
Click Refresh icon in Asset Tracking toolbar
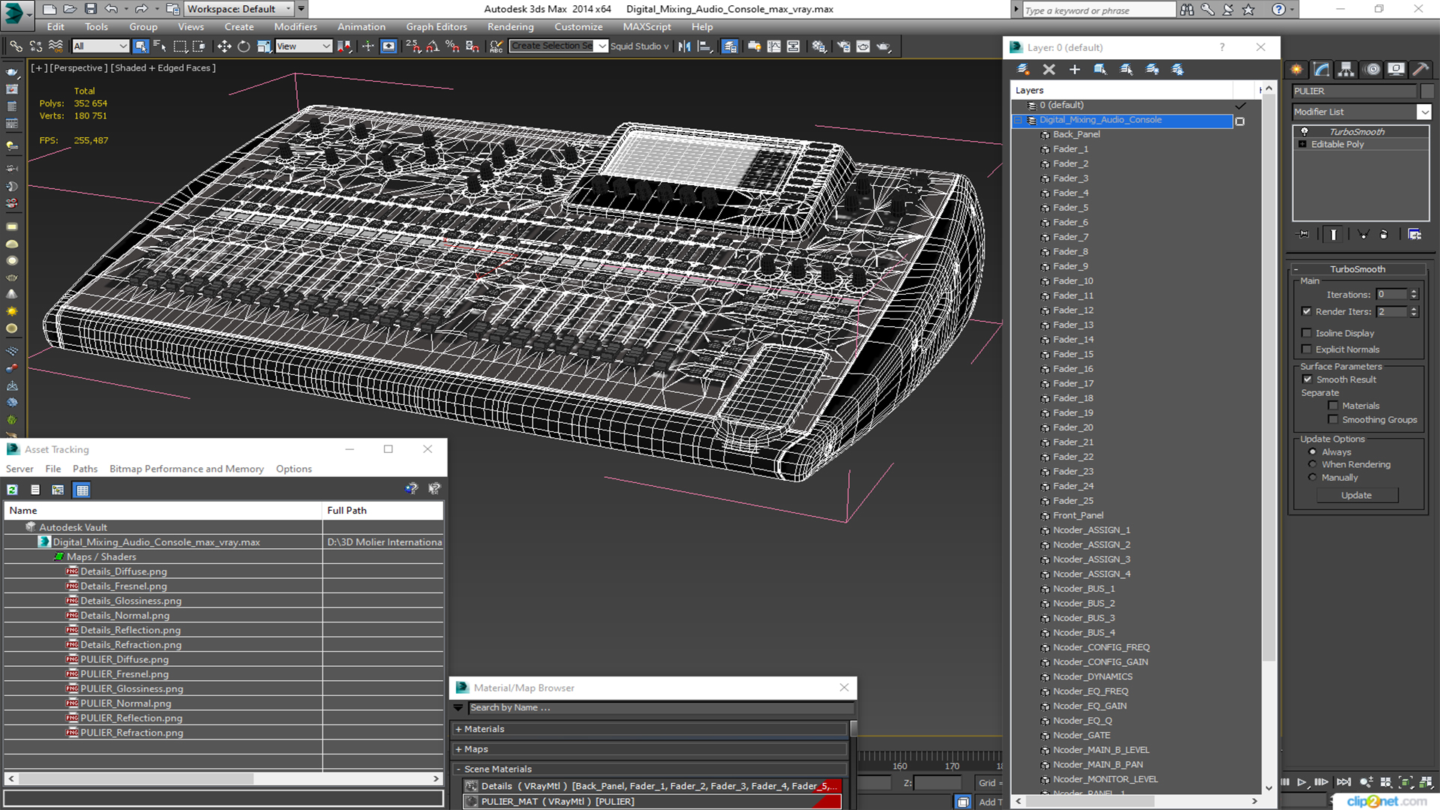pos(13,490)
